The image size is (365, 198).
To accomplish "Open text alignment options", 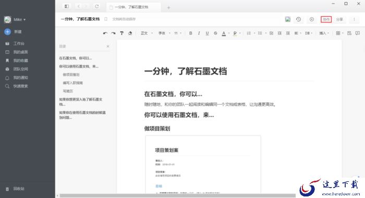I will pos(297,33).
